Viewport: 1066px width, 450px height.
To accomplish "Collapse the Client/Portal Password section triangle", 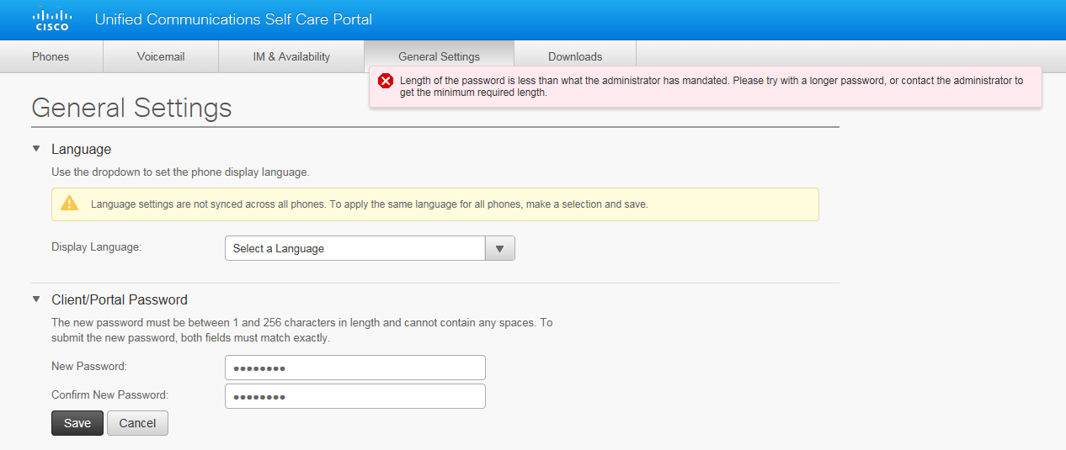I will (36, 299).
